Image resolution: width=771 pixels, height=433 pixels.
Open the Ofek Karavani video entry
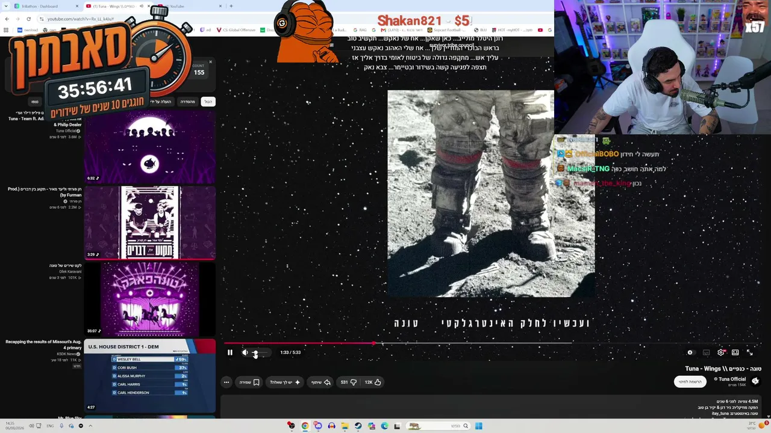(x=65, y=271)
